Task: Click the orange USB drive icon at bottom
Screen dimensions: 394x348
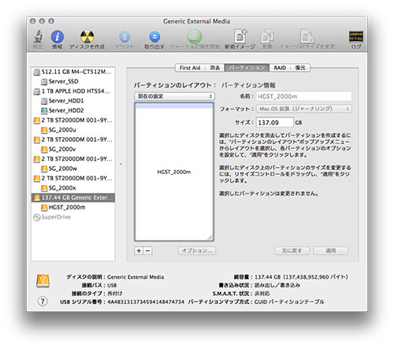Action: click(43, 281)
